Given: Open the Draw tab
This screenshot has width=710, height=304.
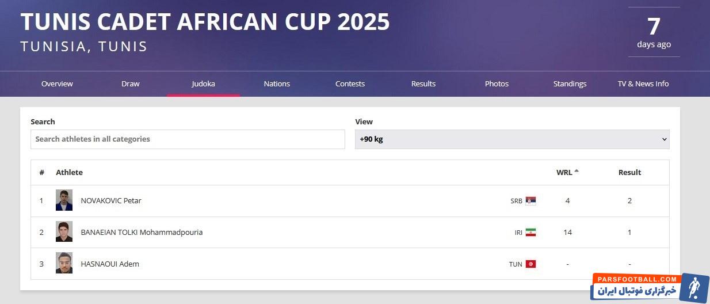Looking at the screenshot, I should click(x=131, y=84).
